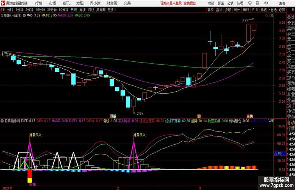Screen dimensions: 295x190
Task: Click the 通达信 app logo icon
Action: tap(3, 3)
